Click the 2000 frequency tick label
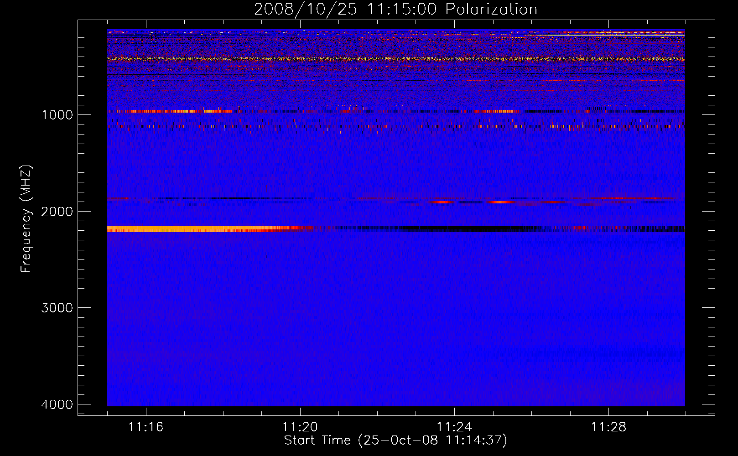Image resolution: width=738 pixels, height=456 pixels. pos(57,211)
